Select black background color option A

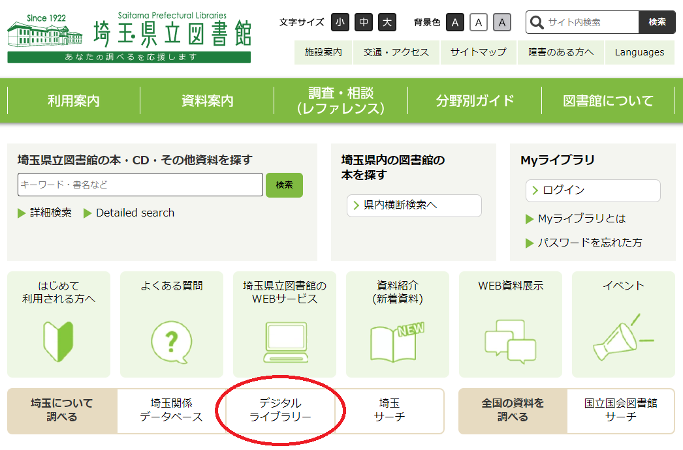tap(455, 22)
